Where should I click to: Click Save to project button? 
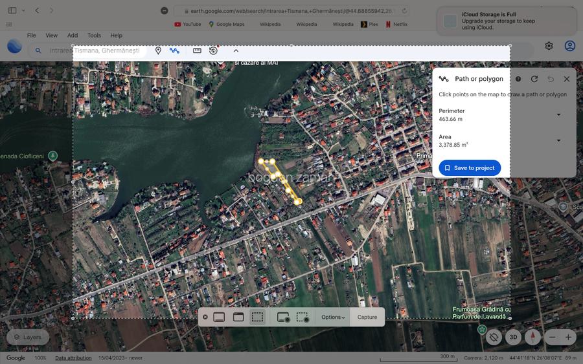[470, 168]
